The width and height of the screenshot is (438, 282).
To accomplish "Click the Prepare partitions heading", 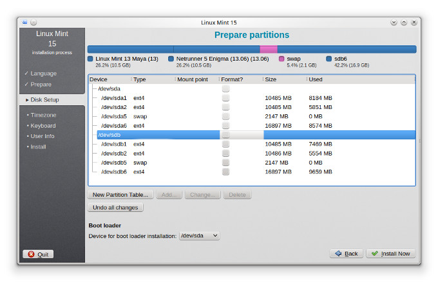I will 252,35.
